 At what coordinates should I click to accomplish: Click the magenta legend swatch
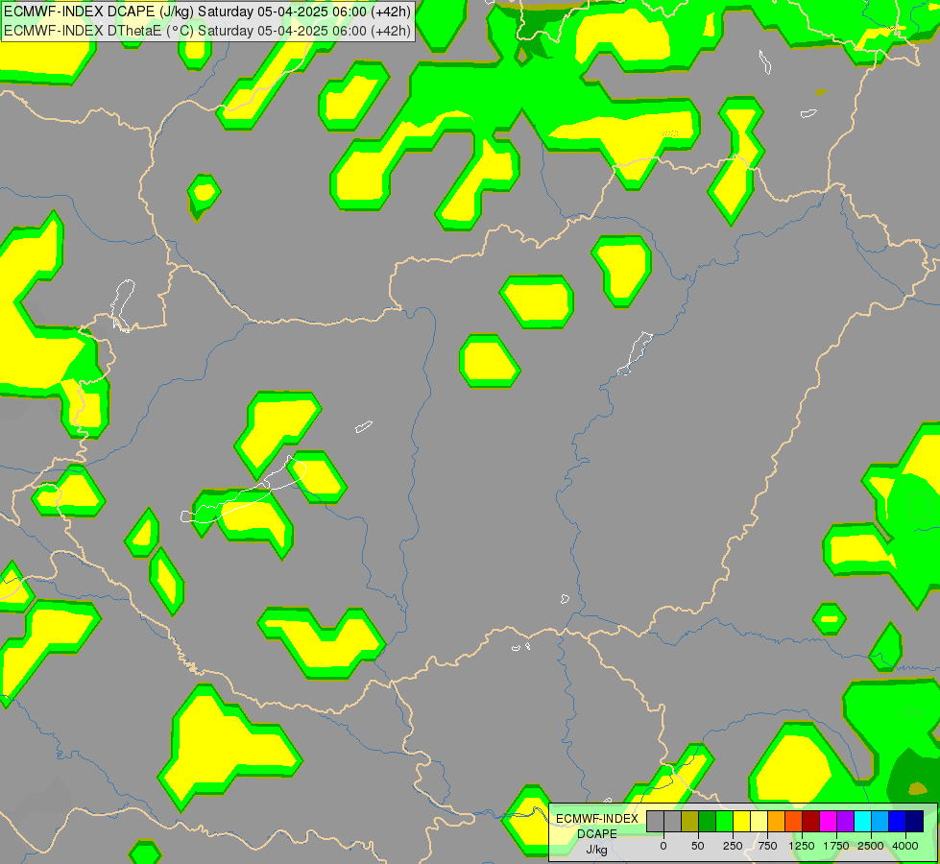click(x=829, y=822)
